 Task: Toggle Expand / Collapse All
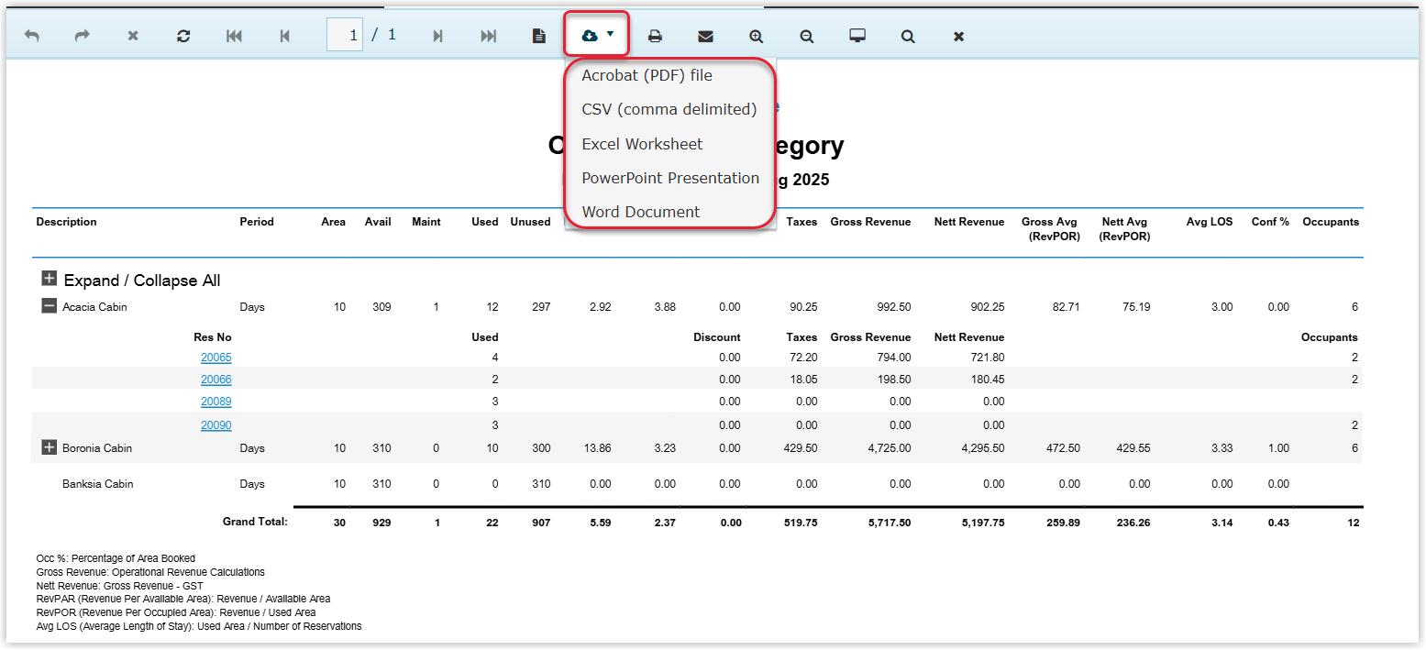click(50, 280)
